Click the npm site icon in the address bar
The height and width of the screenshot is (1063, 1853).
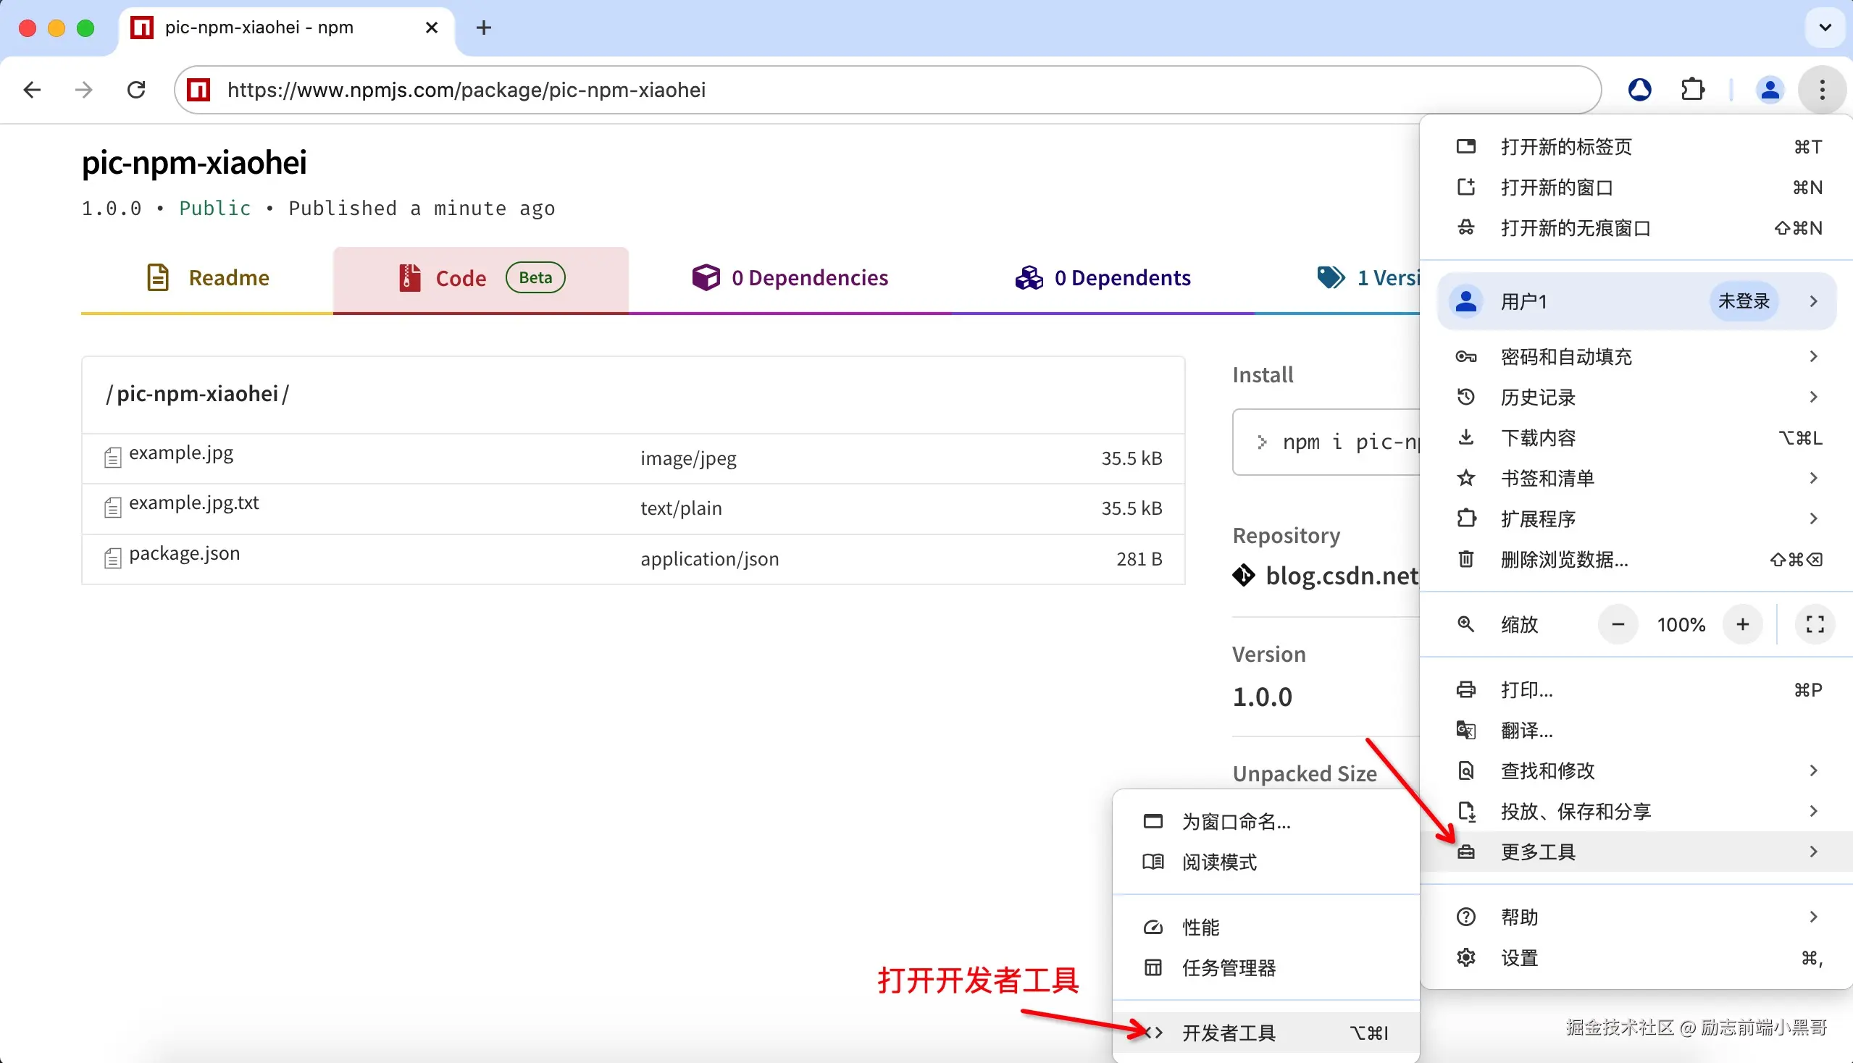click(198, 89)
